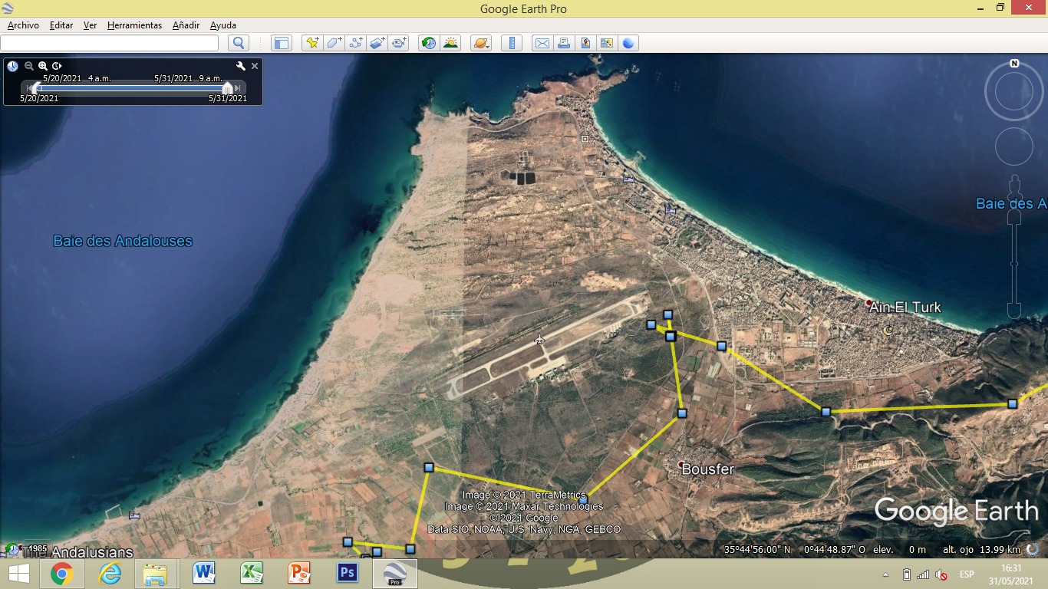The image size is (1048, 589).
Task: Click the airport plane icon on map
Action: [x=540, y=339]
